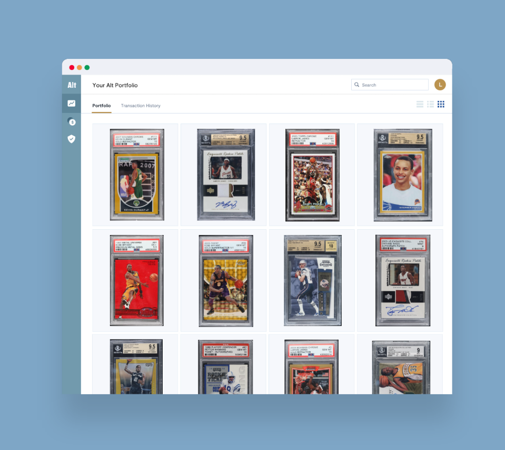The width and height of the screenshot is (505, 450).
Task: Select the Tom Brady graded slab
Action: tap(312, 280)
